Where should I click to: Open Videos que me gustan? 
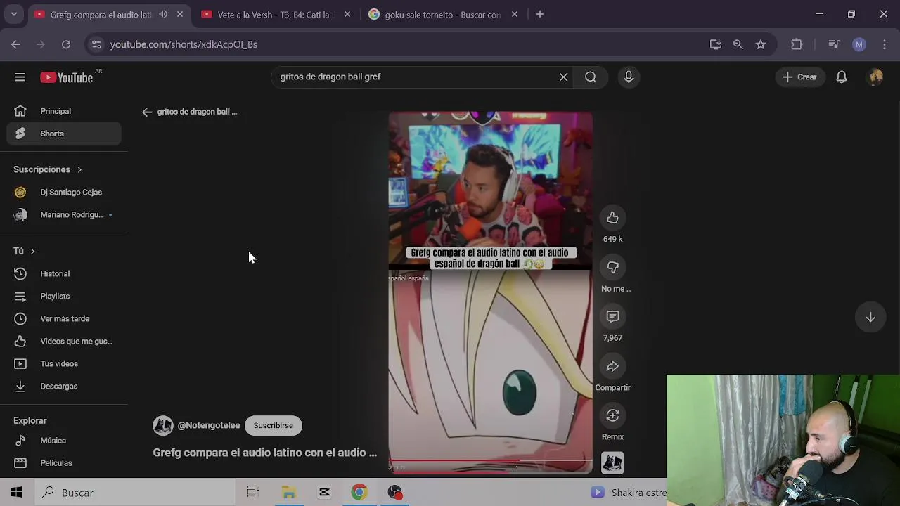[64, 341]
